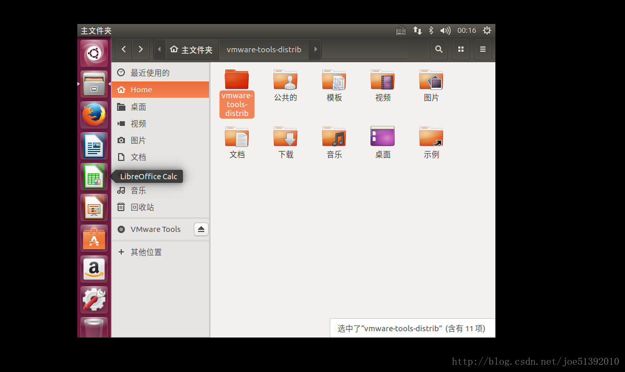Open the system power gear menu
Screen dimensions: 625x372
tap(487, 31)
